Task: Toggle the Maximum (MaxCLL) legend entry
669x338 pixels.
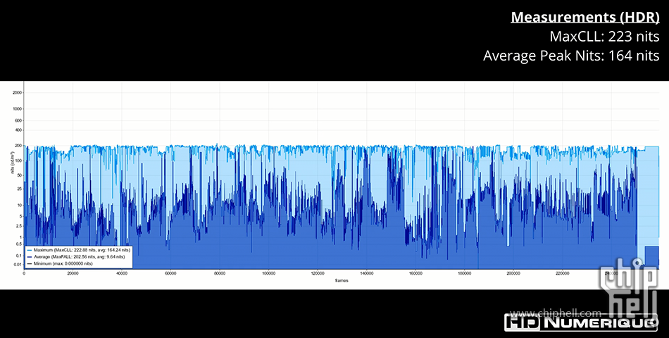Action: [79, 250]
